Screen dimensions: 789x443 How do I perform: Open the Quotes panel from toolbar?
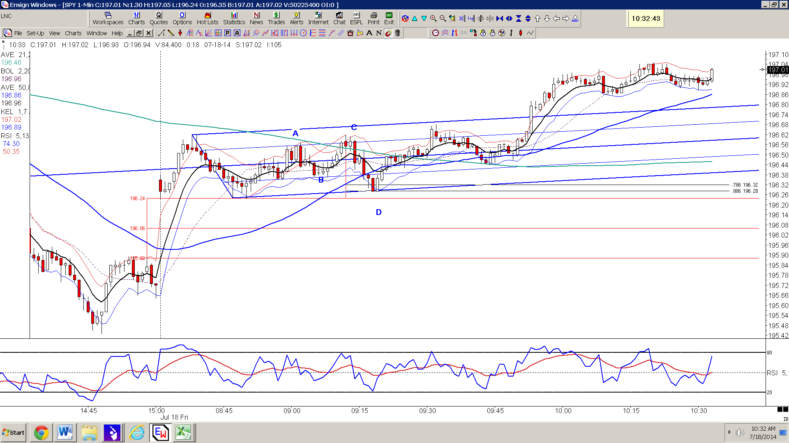(x=159, y=18)
